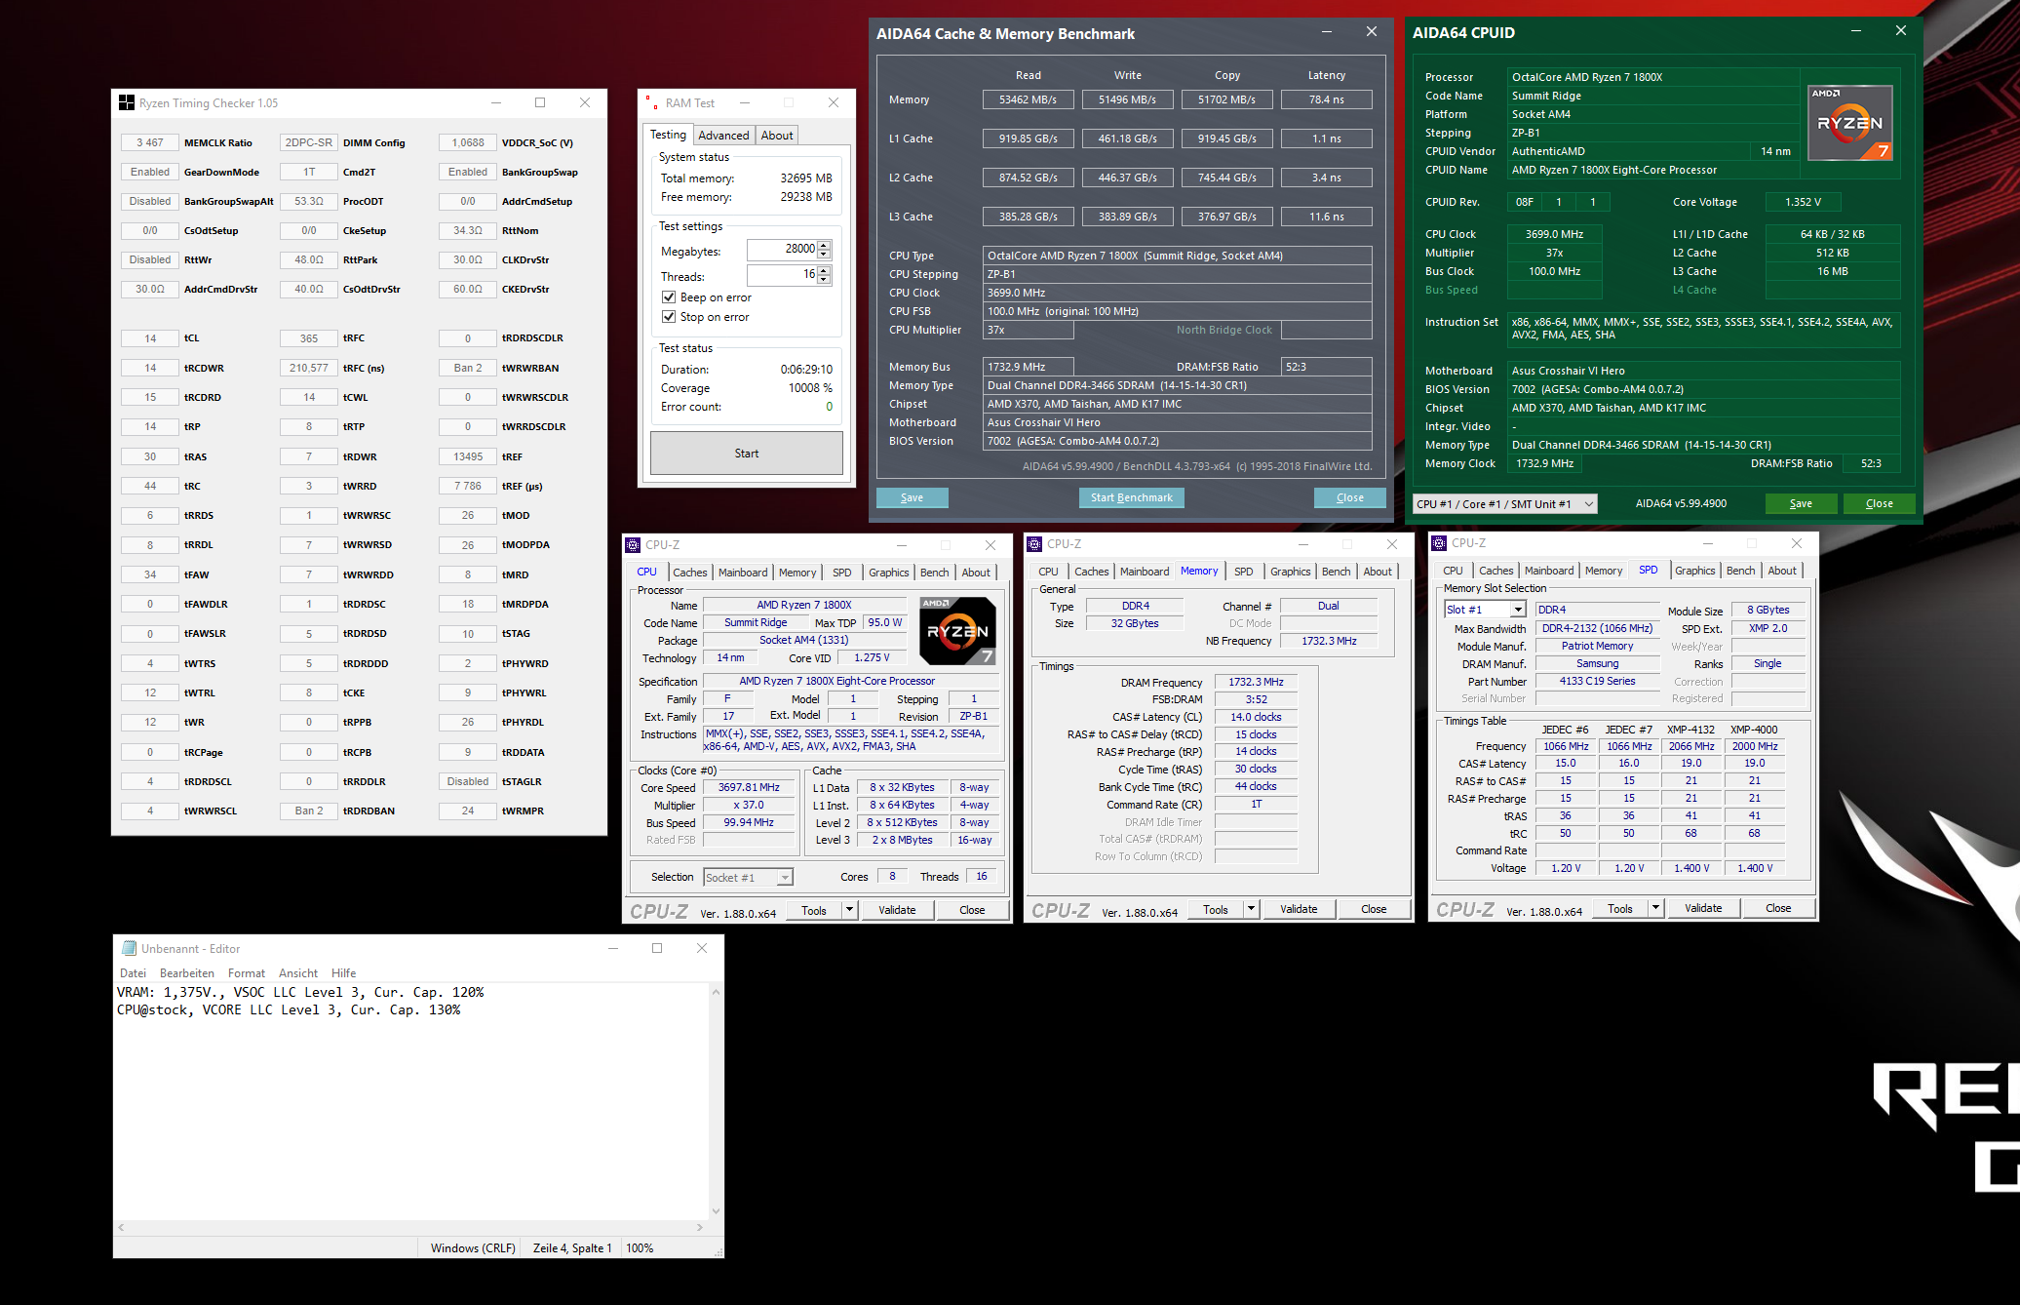Click the Ryzen Timing Checker title bar icon
This screenshot has width=2020, height=1305.
(128, 101)
